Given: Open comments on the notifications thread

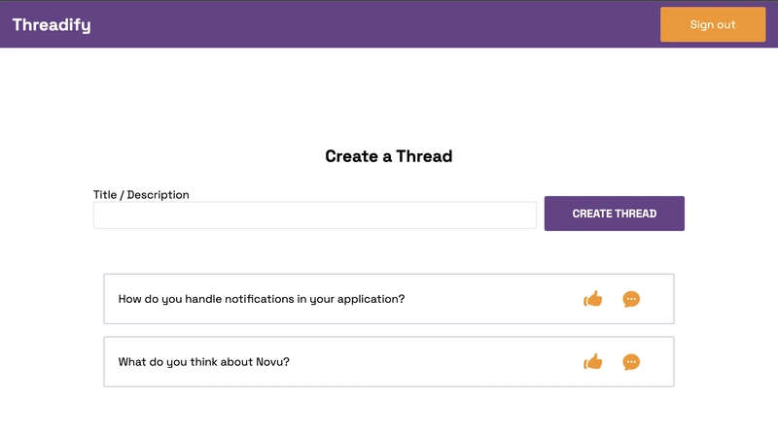Looking at the screenshot, I should [x=631, y=299].
